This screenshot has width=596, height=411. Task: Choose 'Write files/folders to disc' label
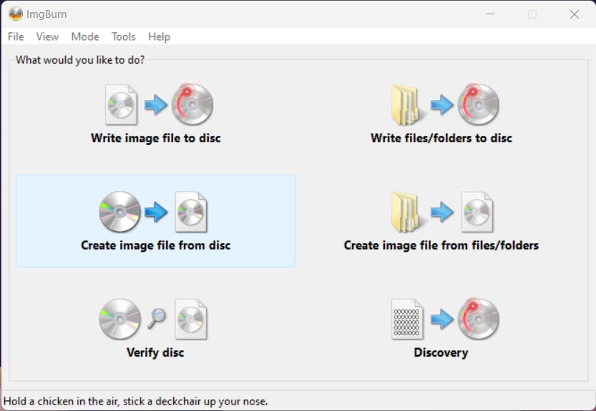(441, 138)
